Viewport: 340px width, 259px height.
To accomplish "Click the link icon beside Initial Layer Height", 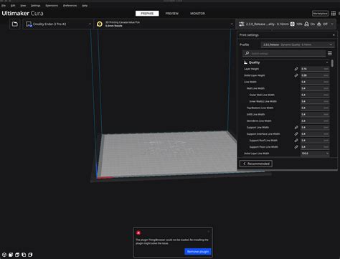I will [x=296, y=75].
